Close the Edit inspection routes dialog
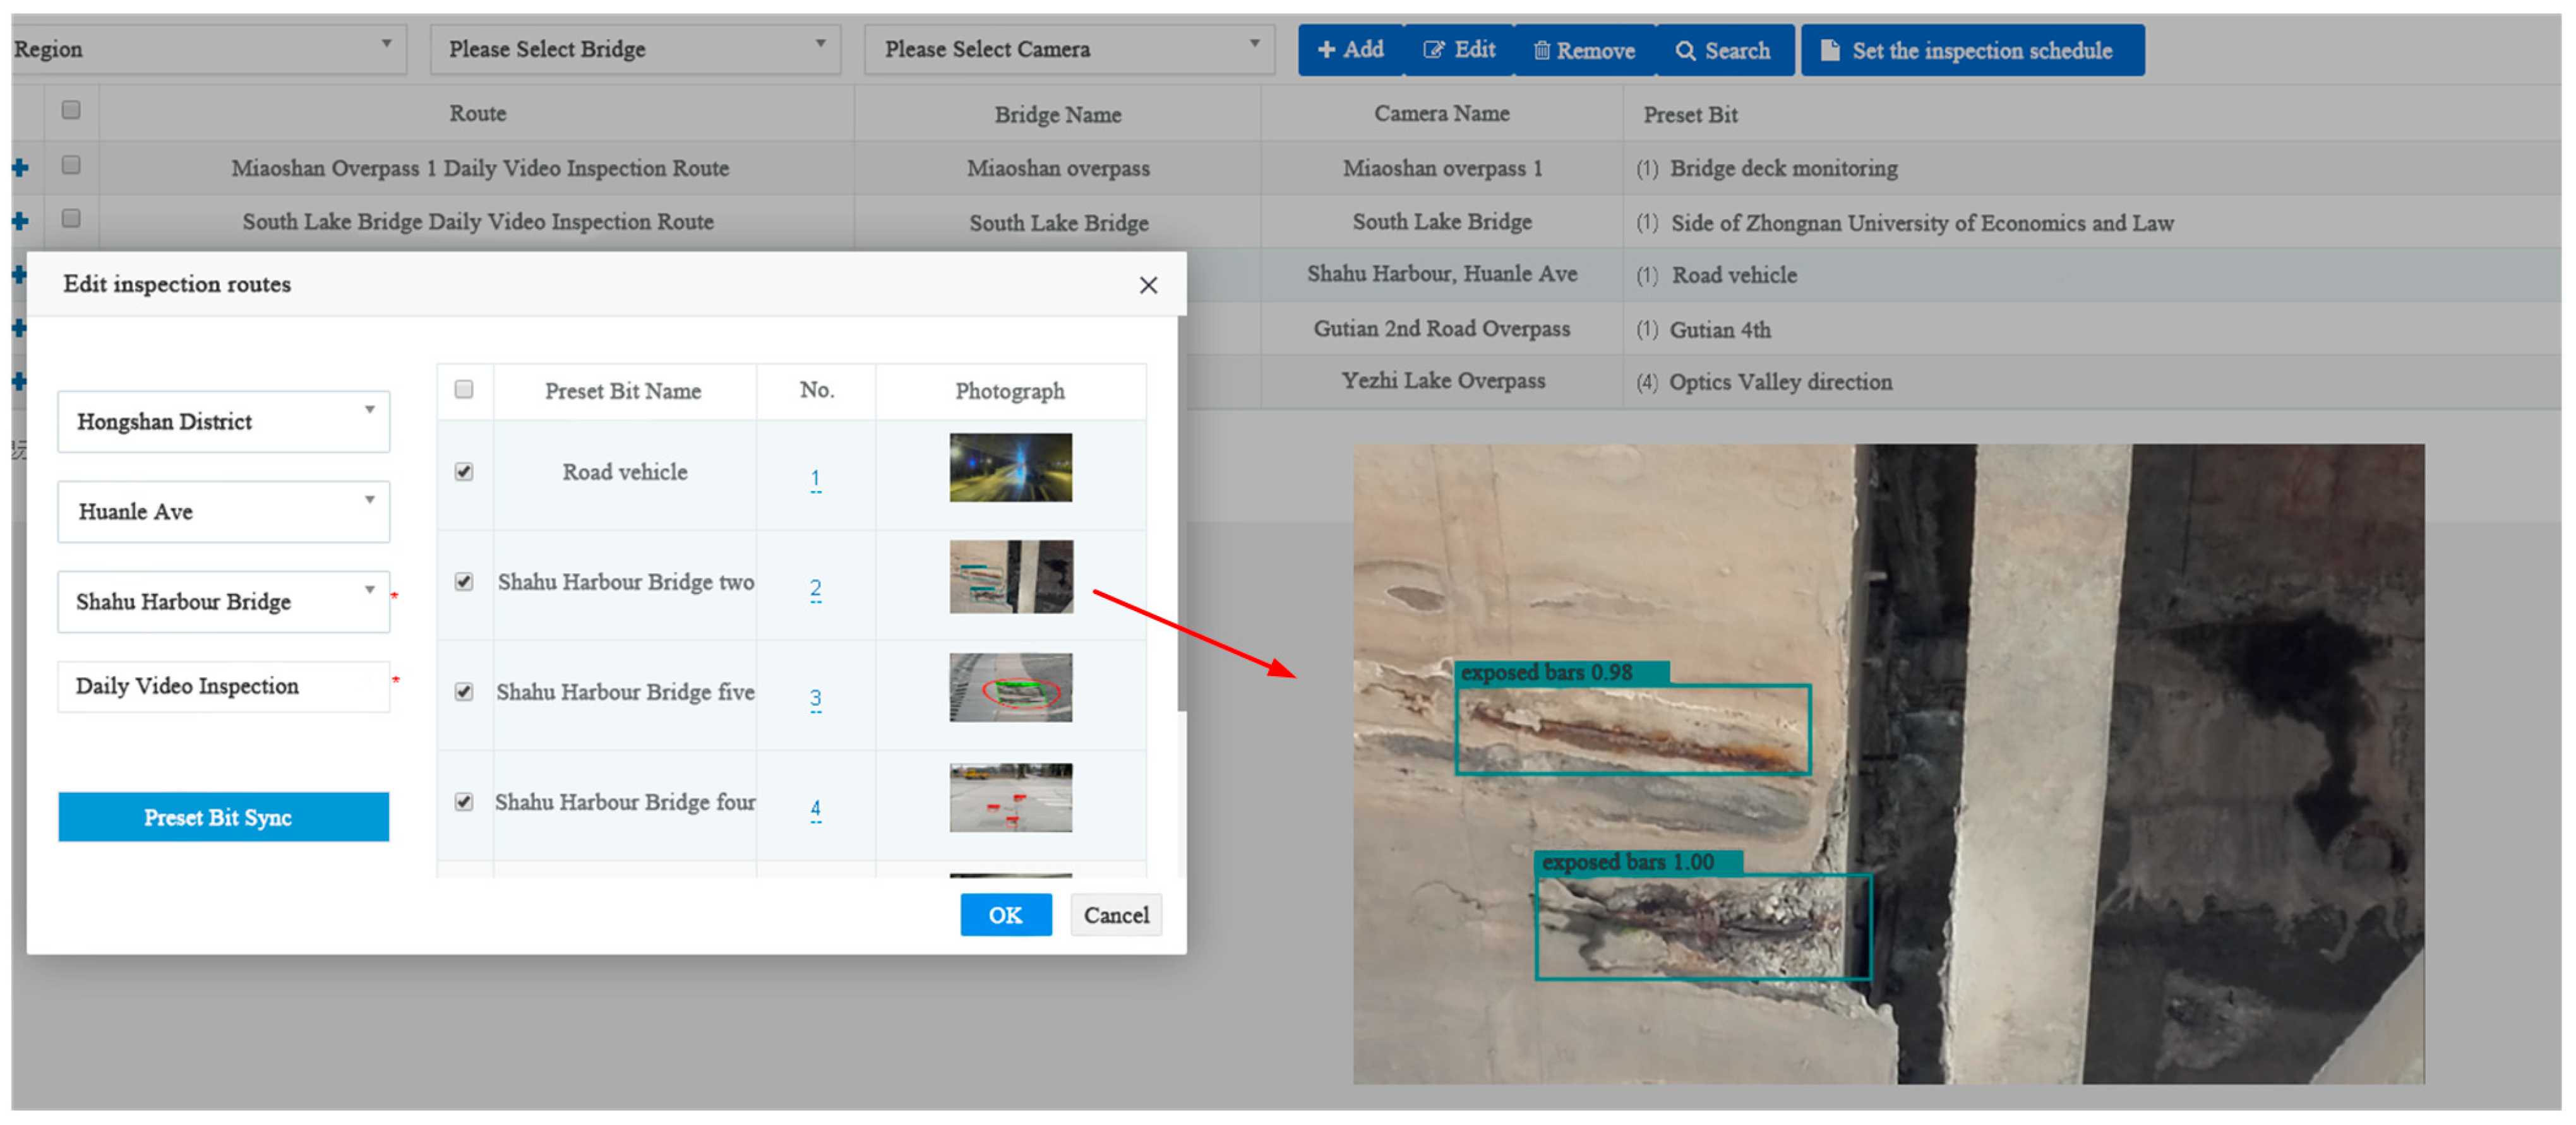 [x=1148, y=285]
